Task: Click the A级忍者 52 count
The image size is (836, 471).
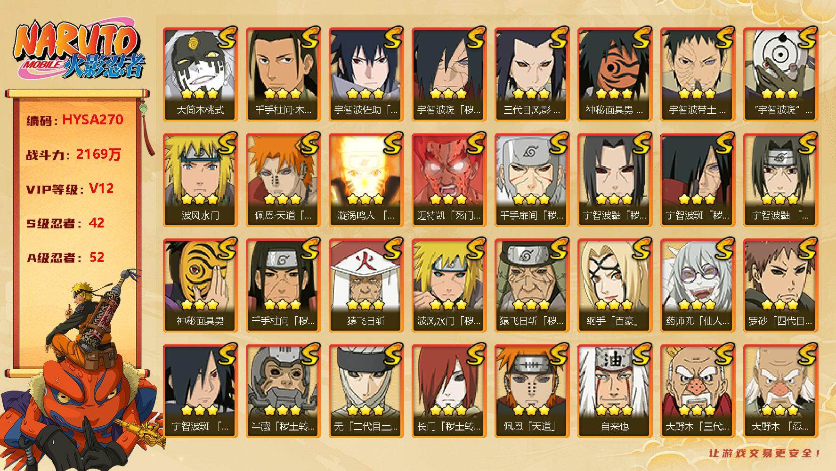Action: point(65,258)
